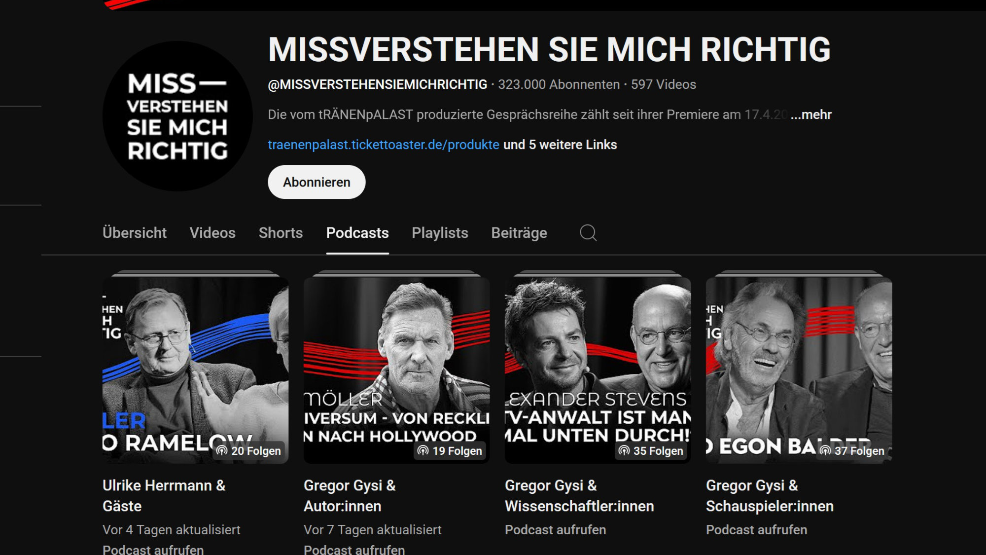Open the Ulrike Herrmann & Gäste title
986x555 pixels.
pyautogui.click(x=164, y=496)
